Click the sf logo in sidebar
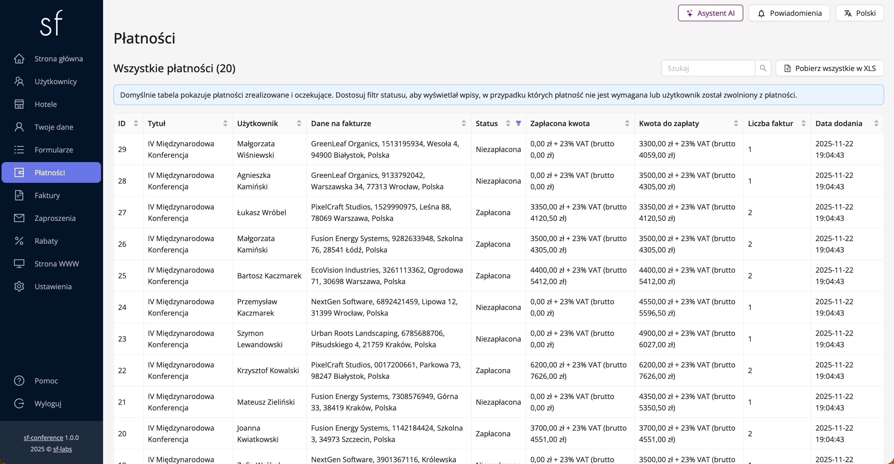Image resolution: width=894 pixels, height=464 pixels. pos(51,23)
